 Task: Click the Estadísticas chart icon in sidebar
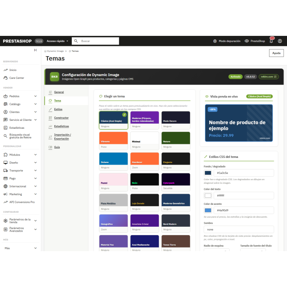click(6, 128)
